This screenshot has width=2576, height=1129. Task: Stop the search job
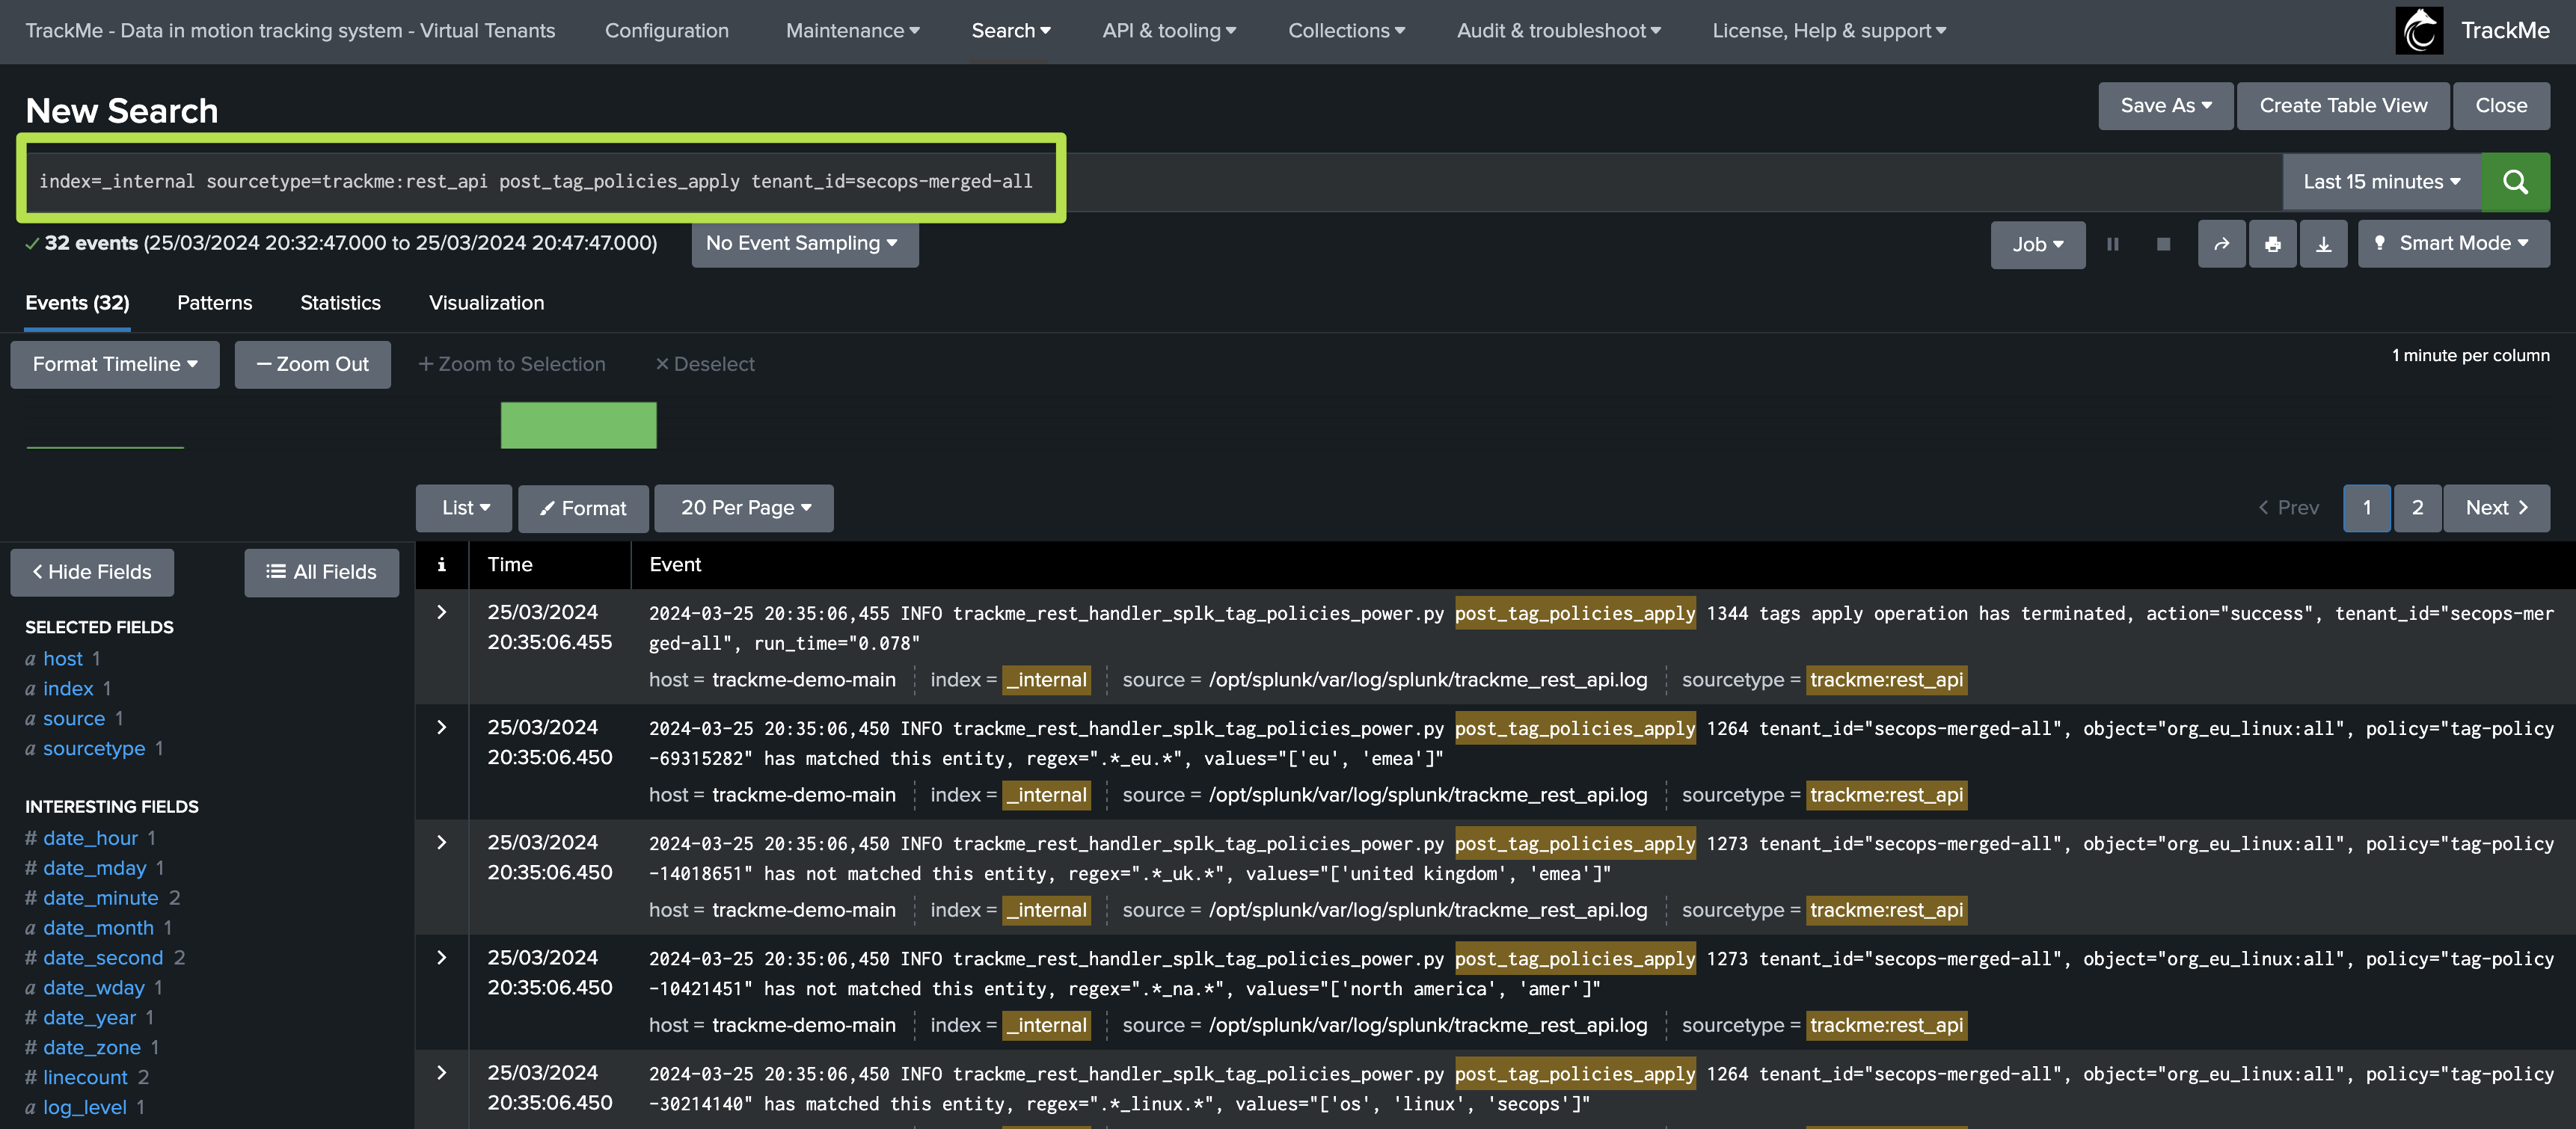click(2163, 244)
